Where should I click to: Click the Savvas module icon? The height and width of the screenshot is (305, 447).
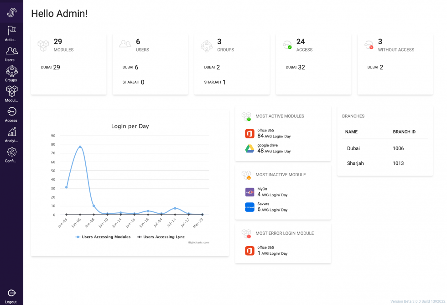click(249, 207)
